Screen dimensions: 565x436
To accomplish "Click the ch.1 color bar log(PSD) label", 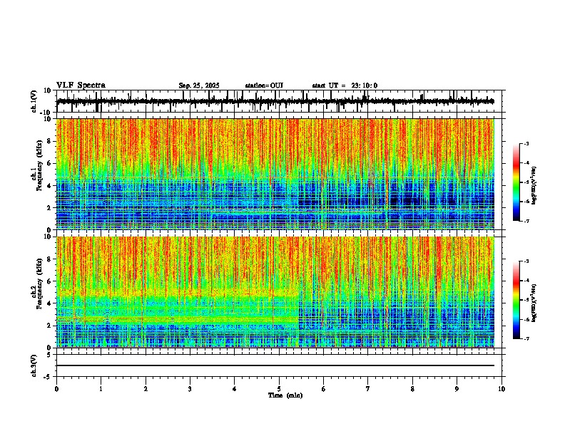I will click(x=534, y=186).
